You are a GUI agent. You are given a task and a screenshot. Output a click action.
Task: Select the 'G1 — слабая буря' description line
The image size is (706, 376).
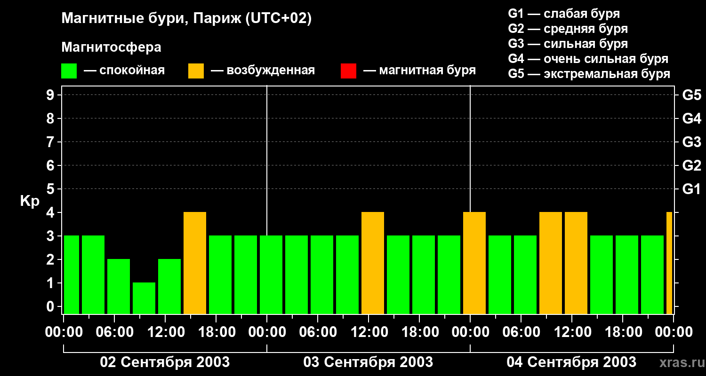tap(564, 14)
